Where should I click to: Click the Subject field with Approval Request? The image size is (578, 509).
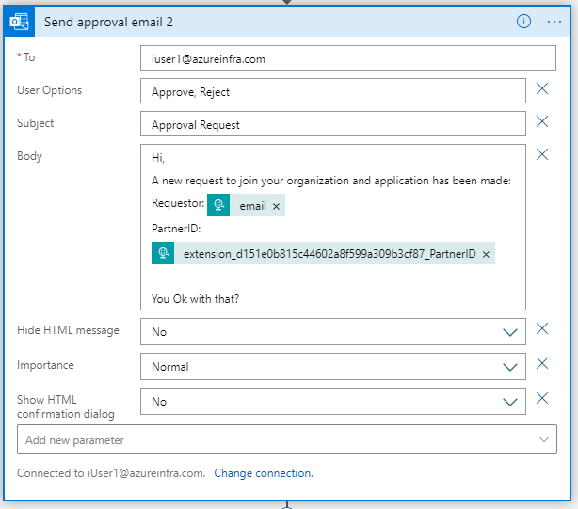coord(333,124)
